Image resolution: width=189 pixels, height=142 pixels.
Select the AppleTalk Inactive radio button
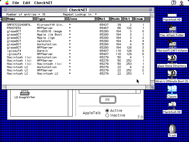click(115, 115)
